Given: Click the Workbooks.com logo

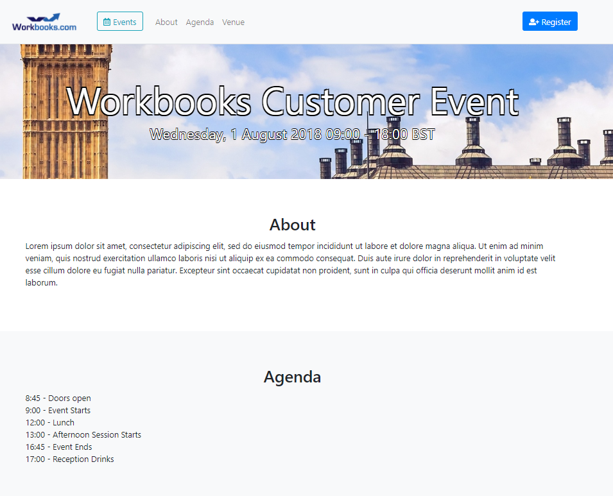Looking at the screenshot, I should [44, 22].
